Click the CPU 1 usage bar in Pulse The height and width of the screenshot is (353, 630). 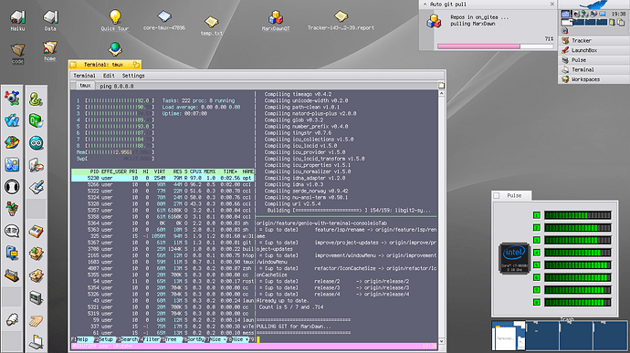(x=578, y=215)
